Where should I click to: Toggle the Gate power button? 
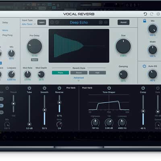coord(158,88)
